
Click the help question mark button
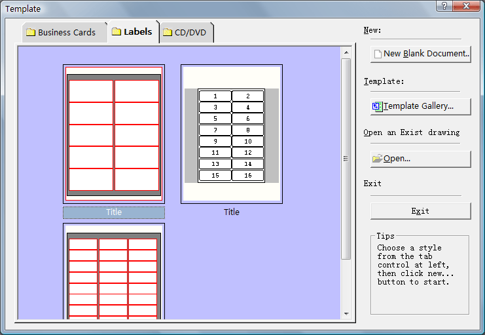[444, 6]
